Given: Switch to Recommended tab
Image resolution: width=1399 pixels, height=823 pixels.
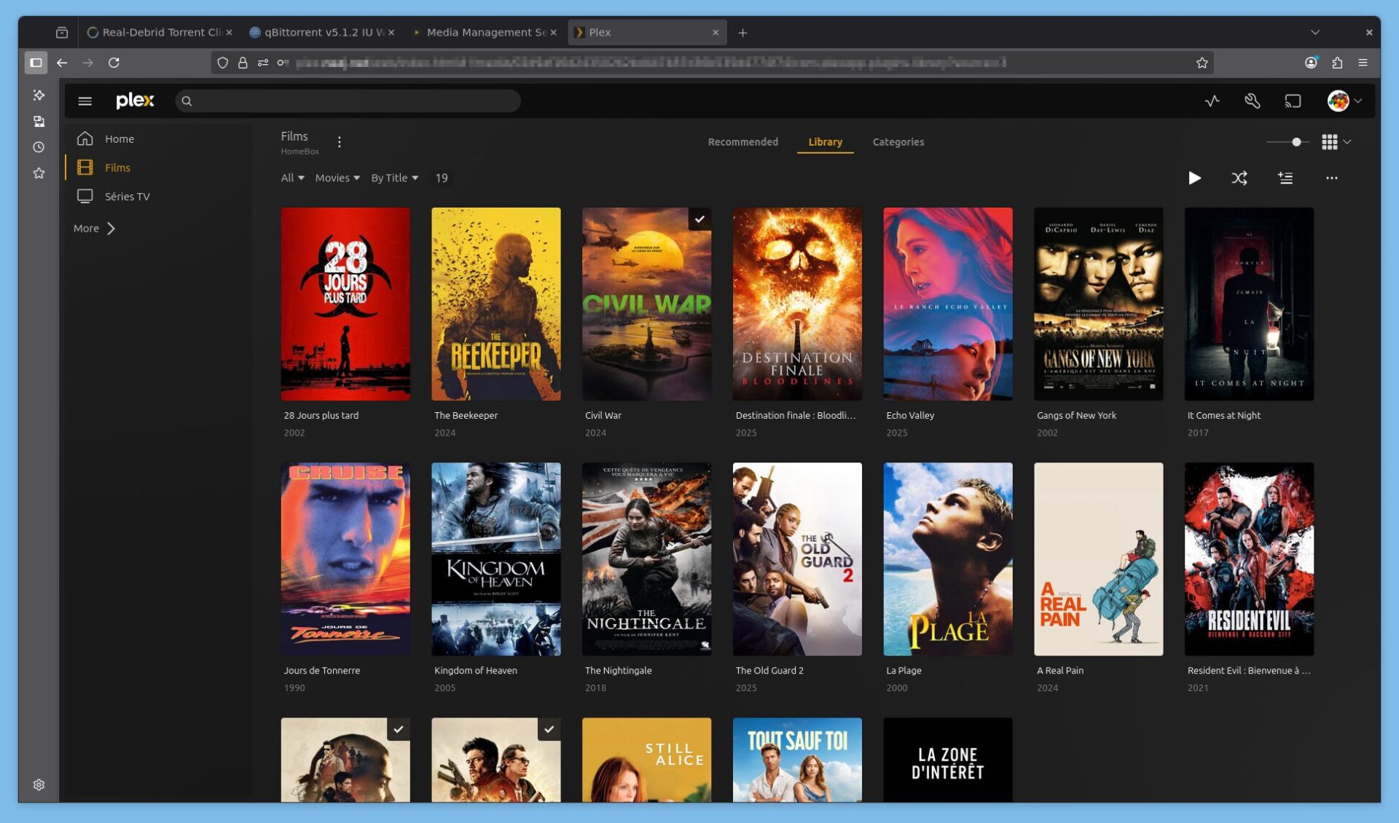Looking at the screenshot, I should click(x=742, y=142).
